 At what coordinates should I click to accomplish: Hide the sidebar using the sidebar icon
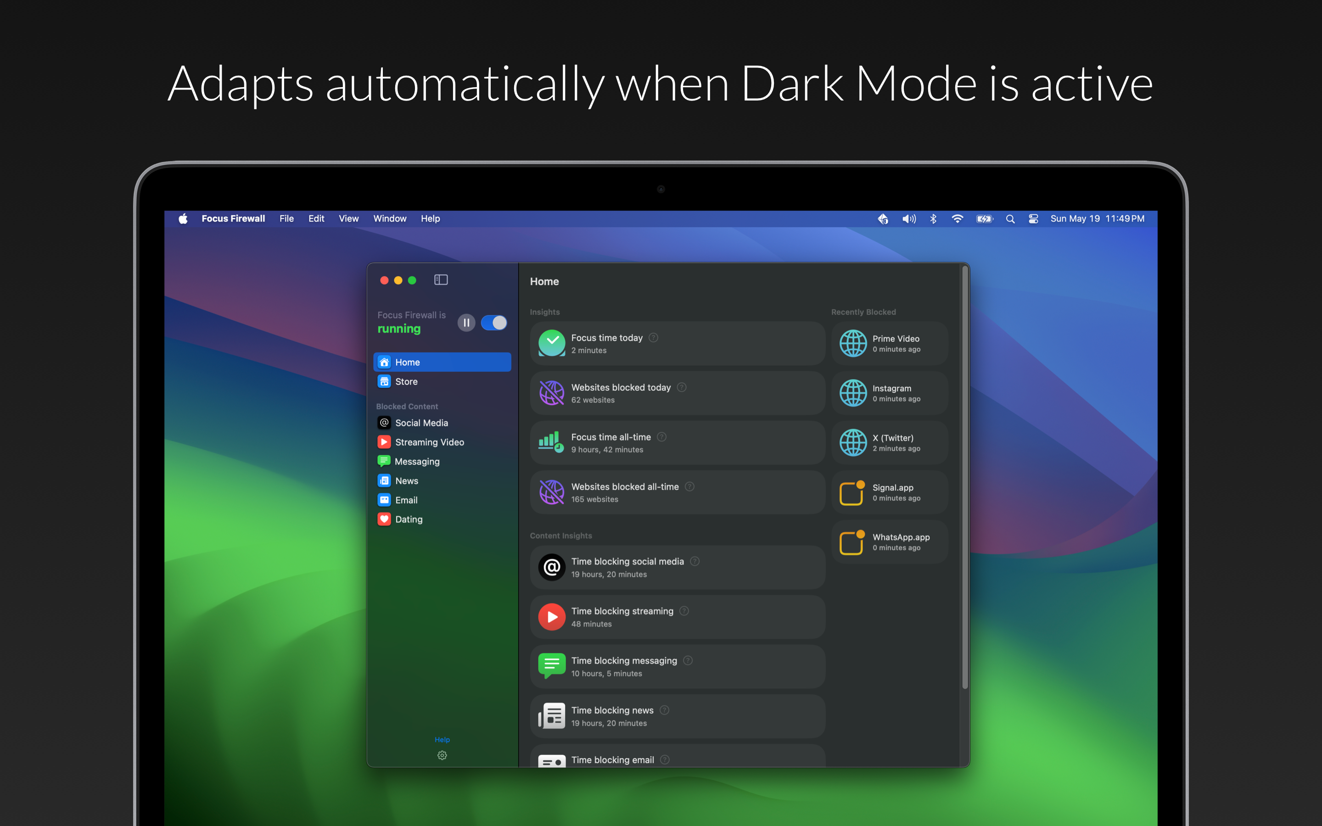[441, 280]
